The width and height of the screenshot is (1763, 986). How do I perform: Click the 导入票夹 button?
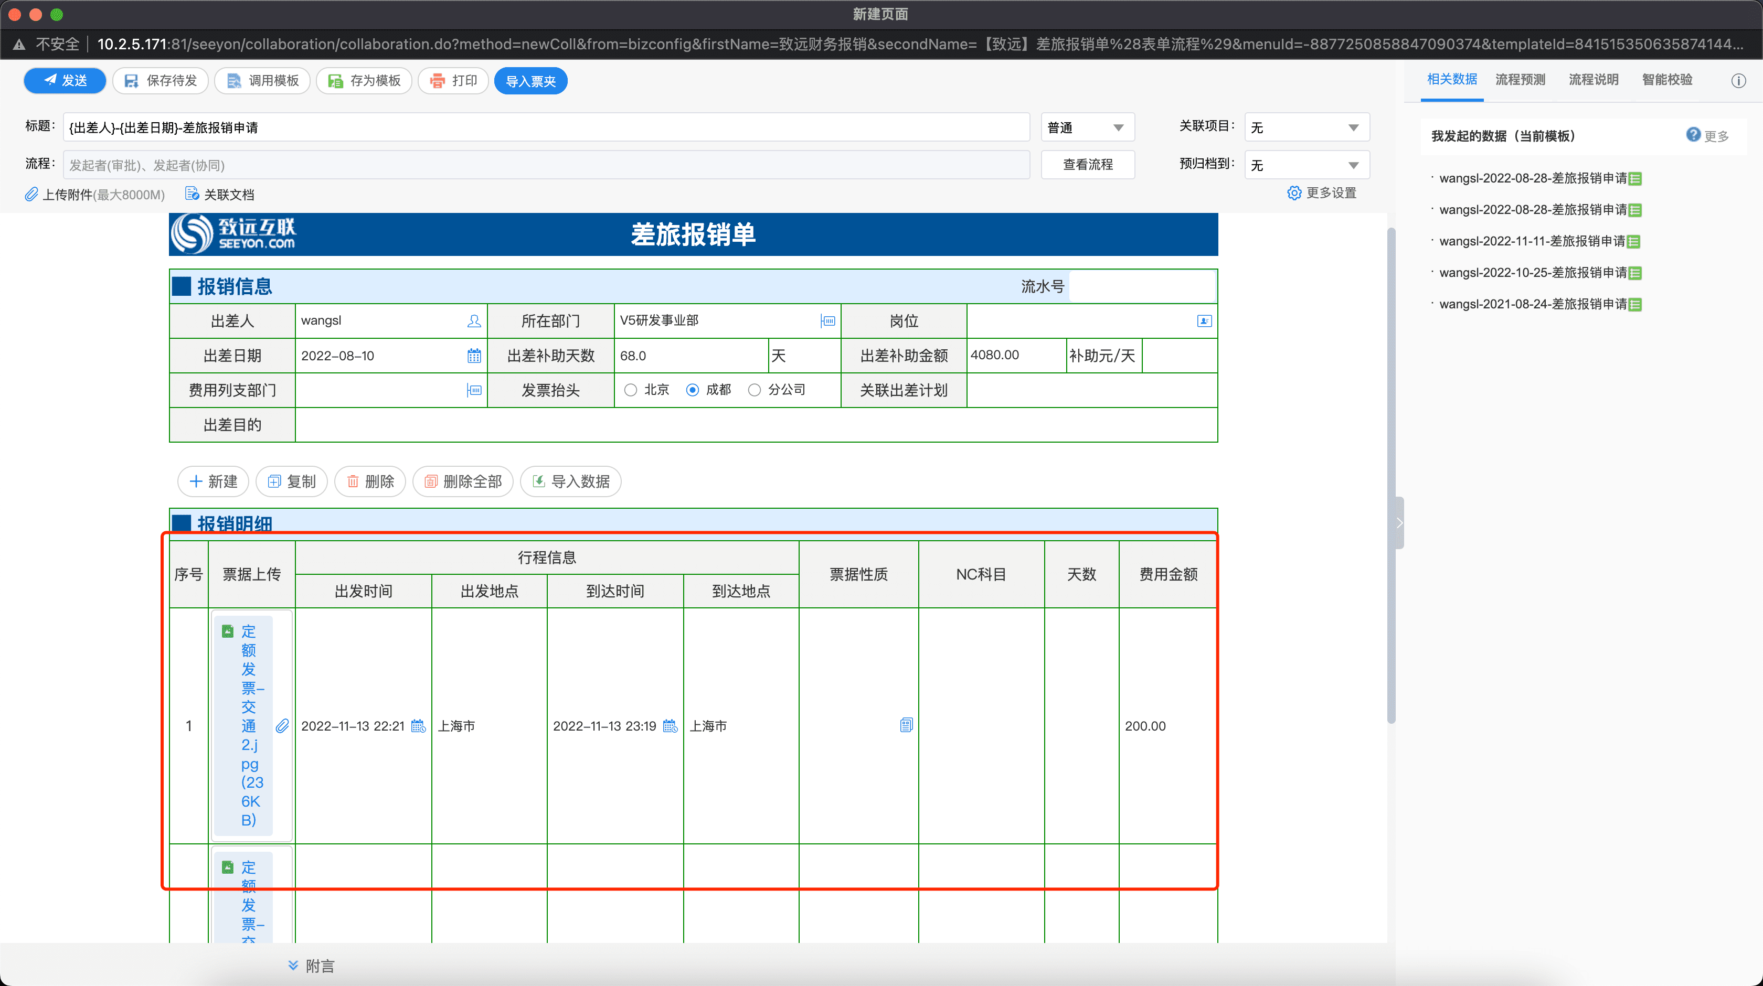530,81
